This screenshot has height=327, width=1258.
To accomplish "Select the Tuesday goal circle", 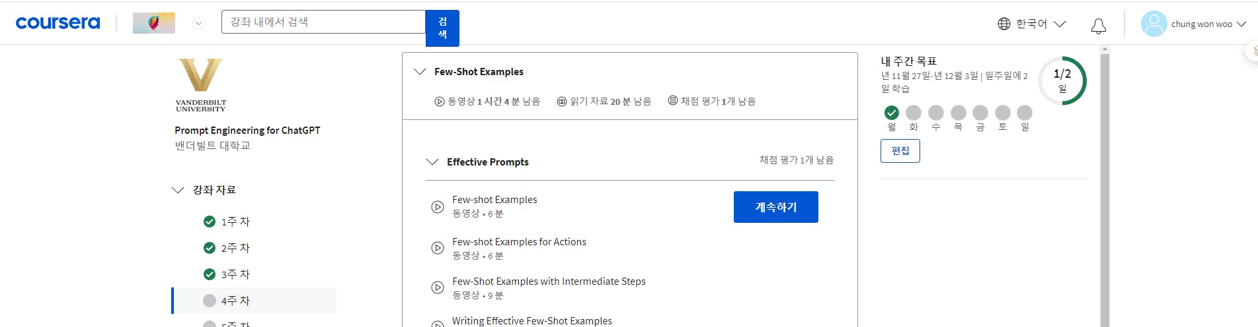I will [914, 113].
